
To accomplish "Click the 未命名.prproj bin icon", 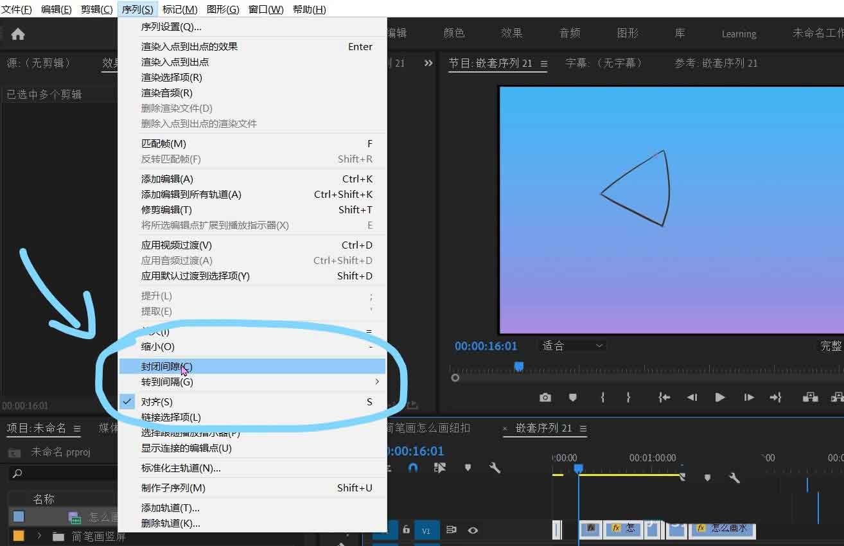I will (x=14, y=453).
